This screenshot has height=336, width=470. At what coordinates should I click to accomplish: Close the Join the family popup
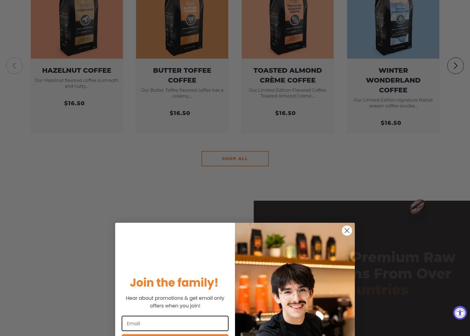tap(347, 230)
